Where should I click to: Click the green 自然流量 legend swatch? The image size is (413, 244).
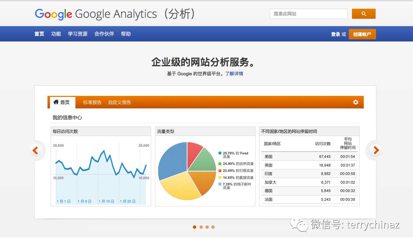(x=220, y=164)
